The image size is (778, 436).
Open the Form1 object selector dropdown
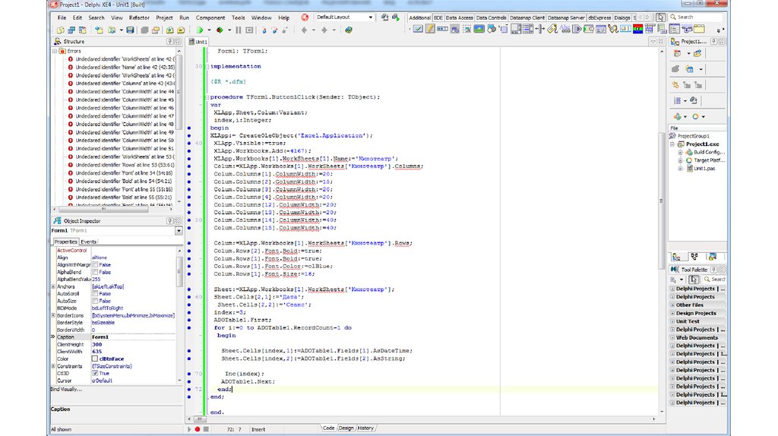tap(179, 230)
